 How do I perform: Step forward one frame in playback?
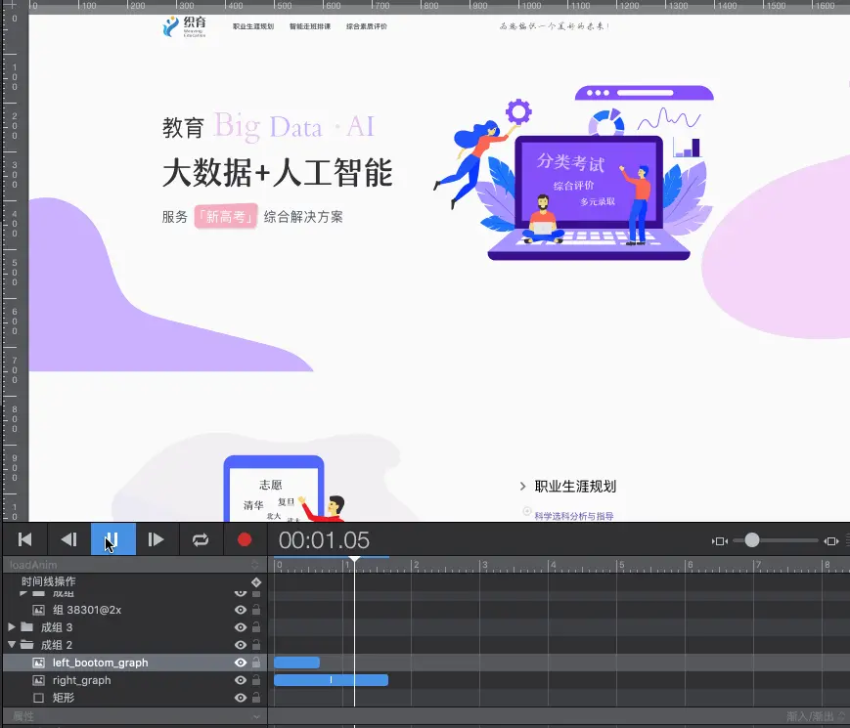157,539
